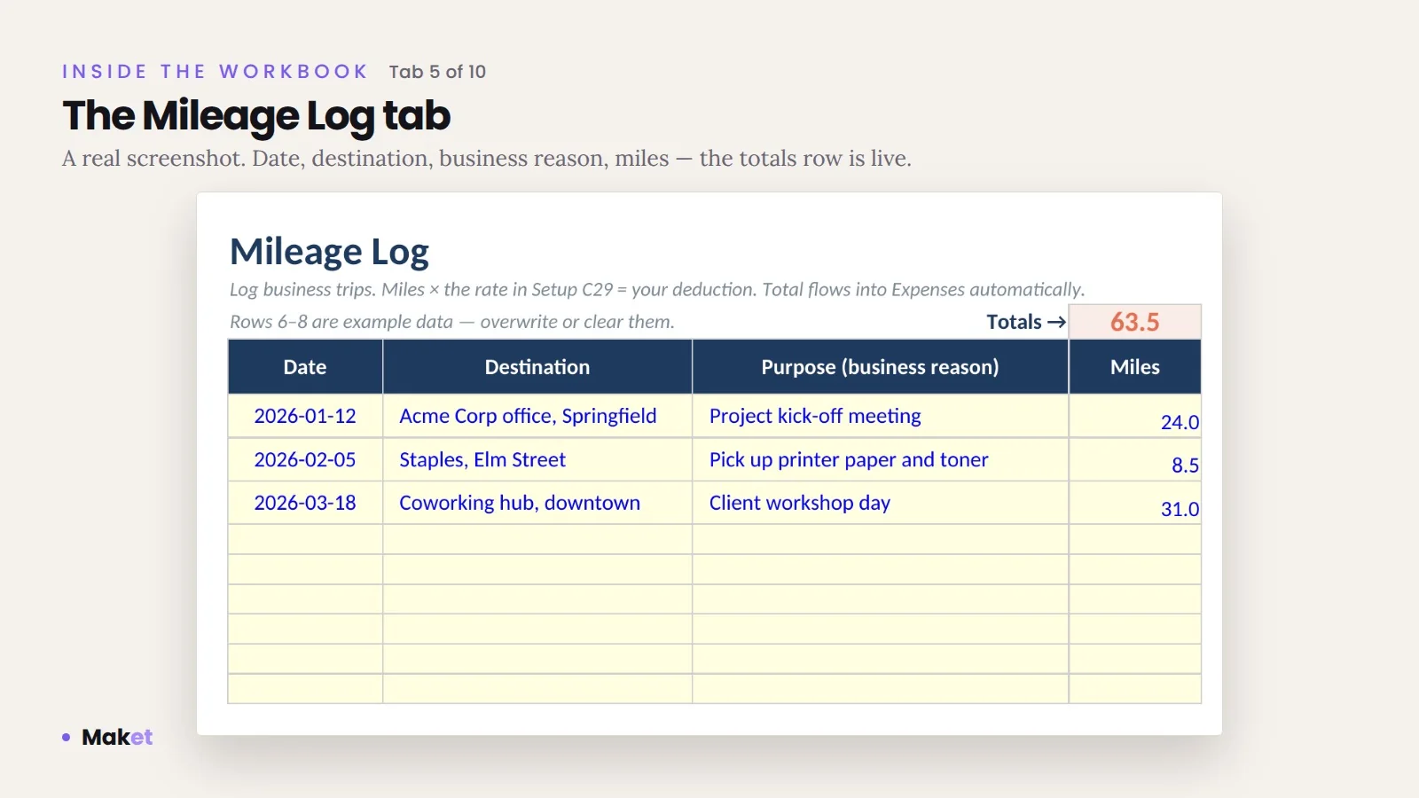
Task: Select the totals cell showing 63.5
Action: point(1135,322)
